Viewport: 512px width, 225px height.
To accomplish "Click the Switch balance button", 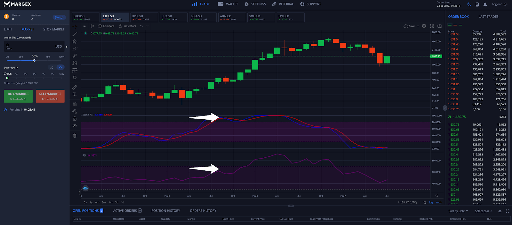I will coord(59,18).
